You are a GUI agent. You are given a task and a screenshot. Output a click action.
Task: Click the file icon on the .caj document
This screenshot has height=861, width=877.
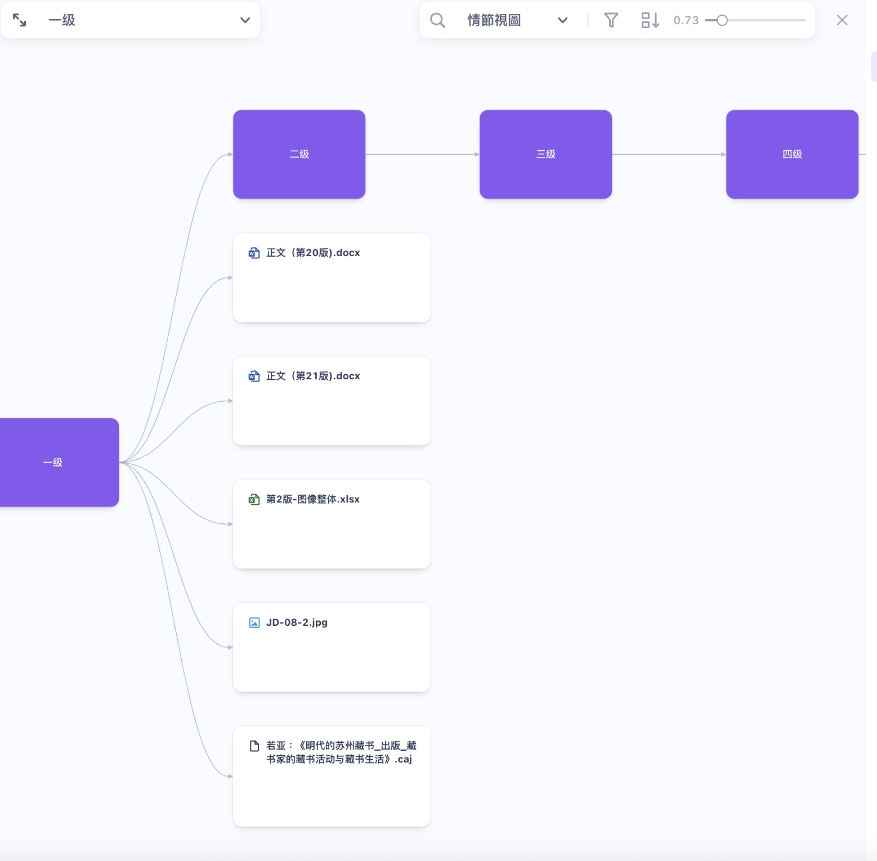click(254, 746)
